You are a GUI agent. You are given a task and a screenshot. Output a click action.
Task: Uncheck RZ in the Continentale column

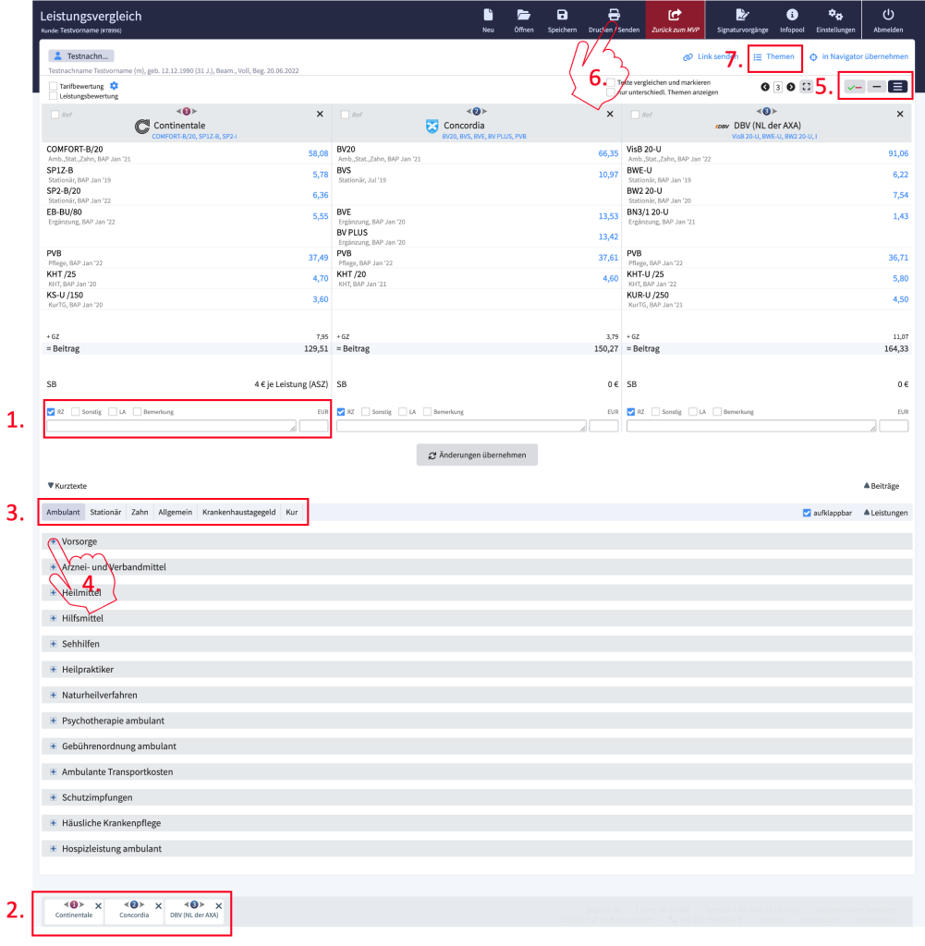click(51, 412)
